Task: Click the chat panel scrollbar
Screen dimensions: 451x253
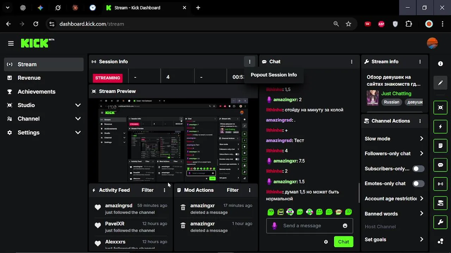Action: [x=359, y=193]
